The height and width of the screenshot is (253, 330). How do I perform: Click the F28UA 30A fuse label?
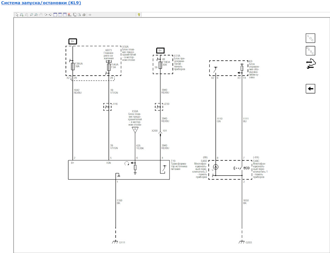click(79, 65)
